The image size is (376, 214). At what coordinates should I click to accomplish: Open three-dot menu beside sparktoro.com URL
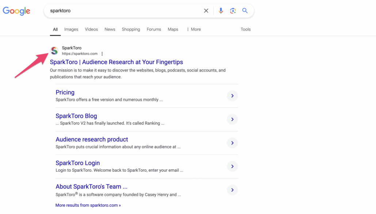tap(102, 54)
